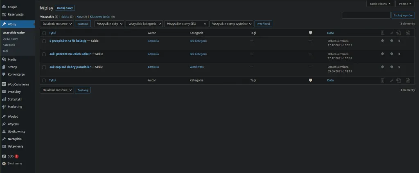Click the Wtyczki plugin icon

point(4,124)
